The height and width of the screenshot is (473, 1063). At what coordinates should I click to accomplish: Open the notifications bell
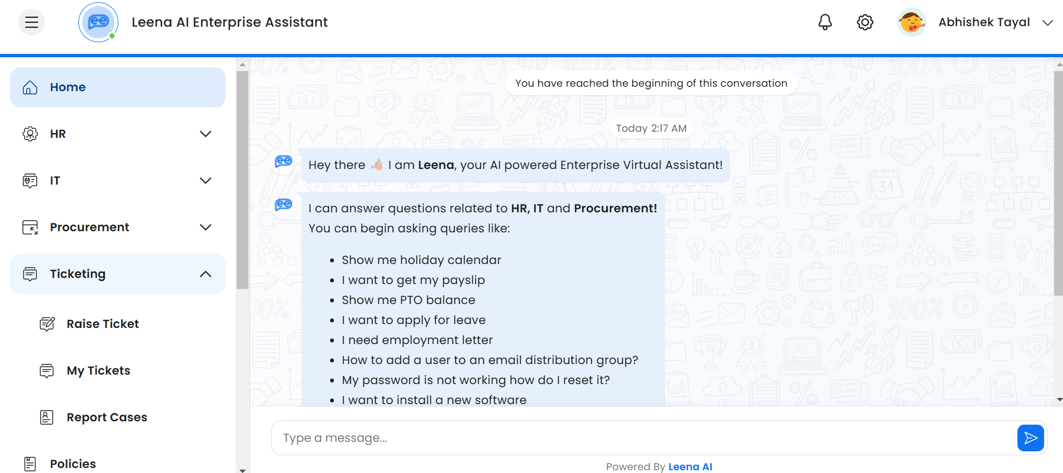825,22
